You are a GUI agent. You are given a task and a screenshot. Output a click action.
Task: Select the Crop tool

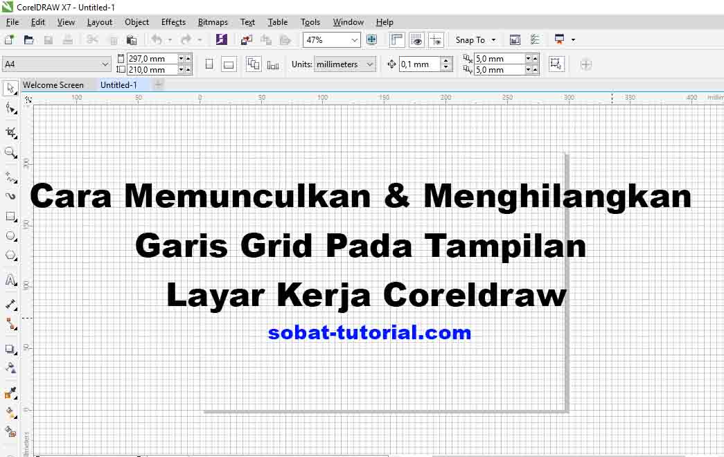click(x=10, y=133)
